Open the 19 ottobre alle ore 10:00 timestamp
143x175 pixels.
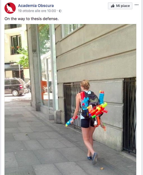tap(37, 11)
